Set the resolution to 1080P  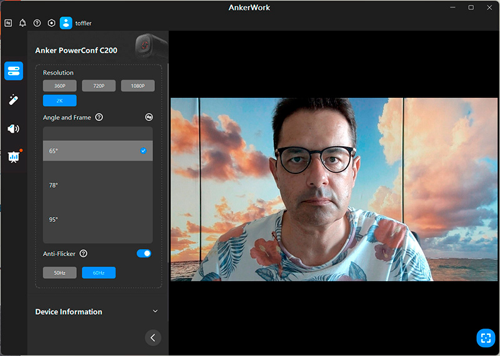pyautogui.click(x=137, y=86)
